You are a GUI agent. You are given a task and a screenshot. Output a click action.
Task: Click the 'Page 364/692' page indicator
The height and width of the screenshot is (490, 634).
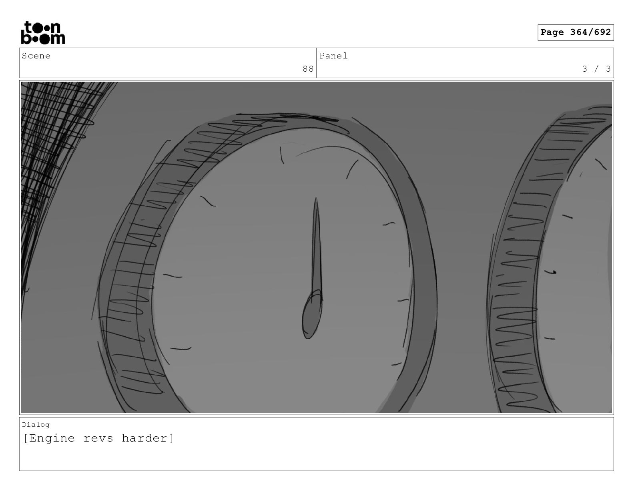pyautogui.click(x=576, y=32)
